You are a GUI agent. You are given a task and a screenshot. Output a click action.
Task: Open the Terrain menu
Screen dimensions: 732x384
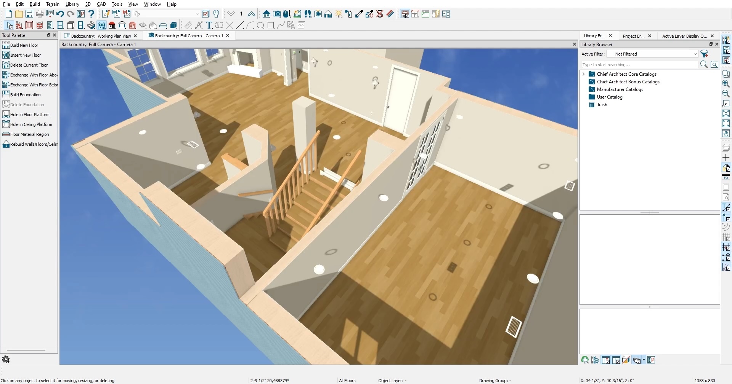(x=53, y=4)
